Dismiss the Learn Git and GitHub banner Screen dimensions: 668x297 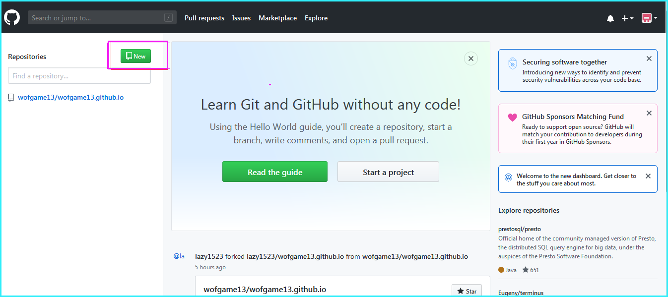(471, 59)
